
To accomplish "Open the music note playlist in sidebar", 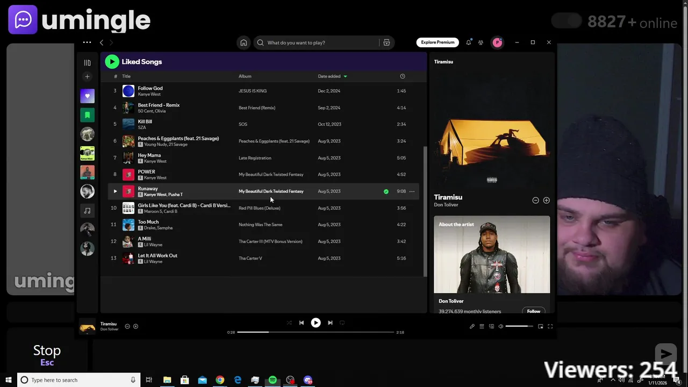I will [x=87, y=210].
